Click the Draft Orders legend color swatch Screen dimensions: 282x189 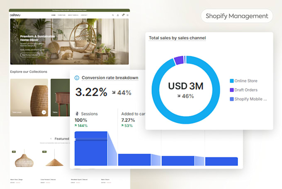[232, 90]
